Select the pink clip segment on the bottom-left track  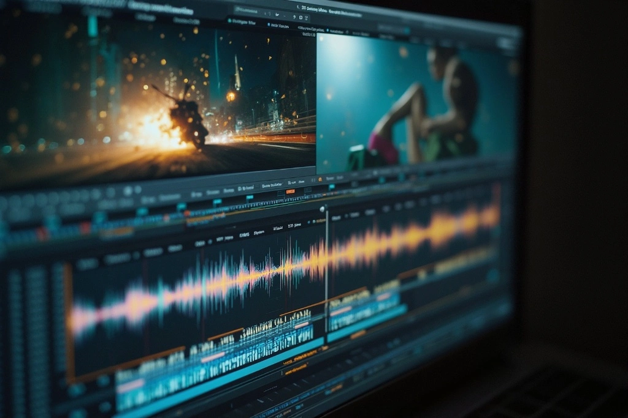[x=131, y=386]
